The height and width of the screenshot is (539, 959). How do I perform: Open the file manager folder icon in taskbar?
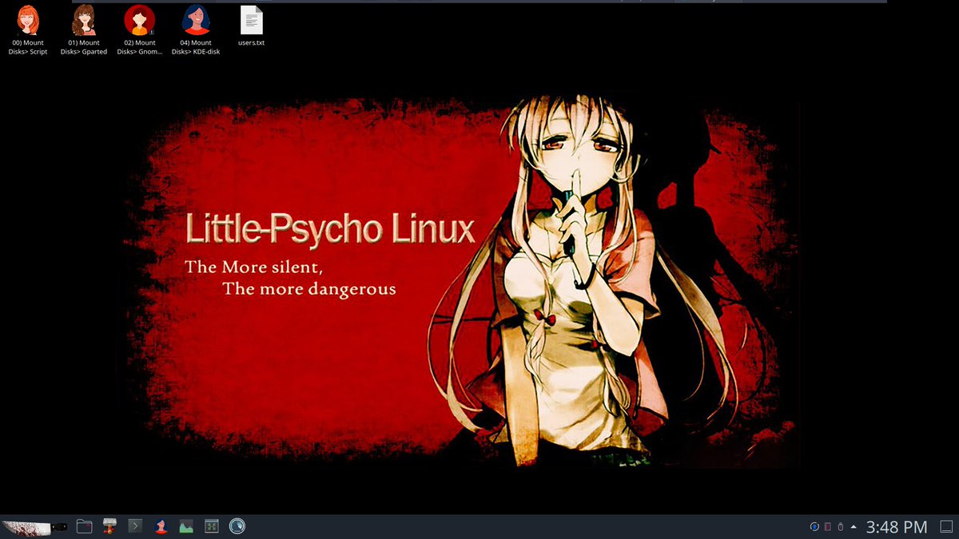click(x=84, y=526)
